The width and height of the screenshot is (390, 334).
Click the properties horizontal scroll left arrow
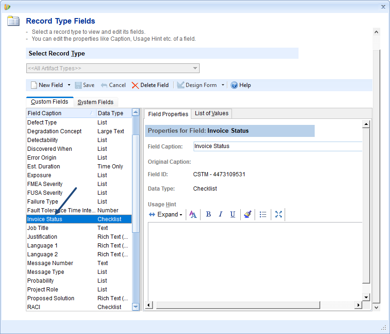149,305
